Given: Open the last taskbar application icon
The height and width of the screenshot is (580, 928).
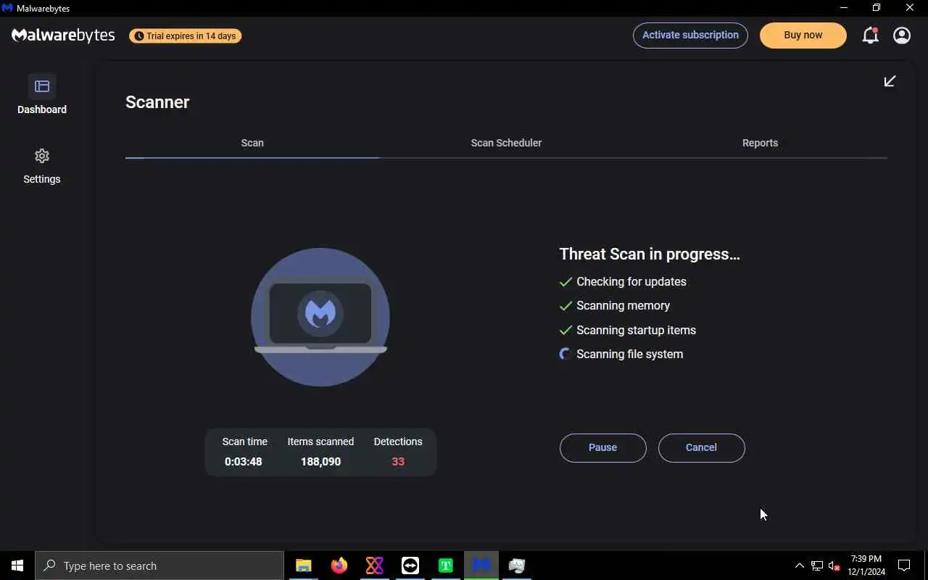Looking at the screenshot, I should (x=517, y=565).
